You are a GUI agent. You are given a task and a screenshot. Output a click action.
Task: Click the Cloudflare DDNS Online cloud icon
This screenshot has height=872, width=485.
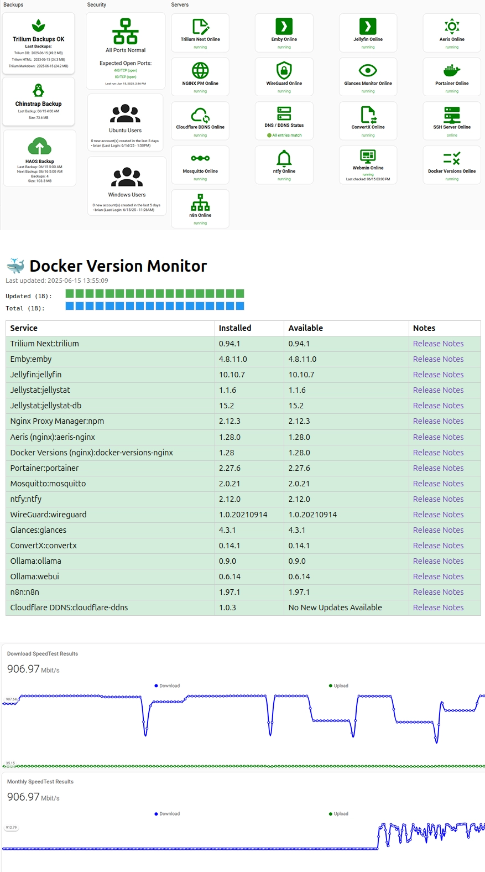click(200, 115)
